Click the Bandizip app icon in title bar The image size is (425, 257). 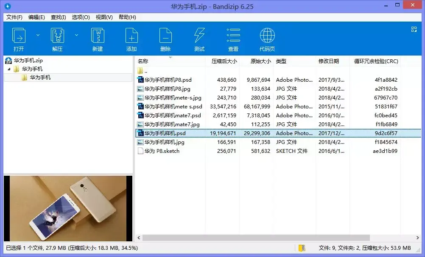point(8,6)
